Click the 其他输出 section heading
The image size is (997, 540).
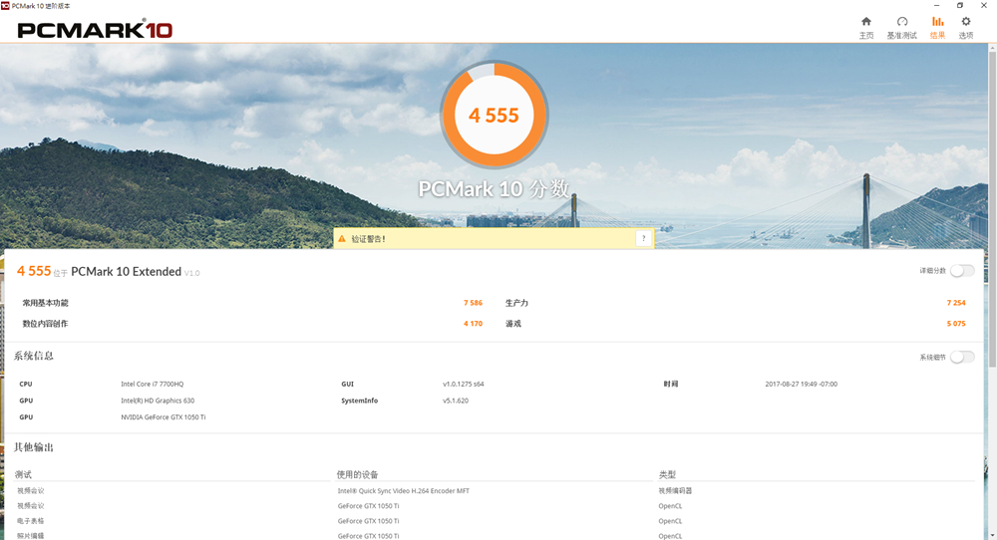pyautogui.click(x=34, y=447)
